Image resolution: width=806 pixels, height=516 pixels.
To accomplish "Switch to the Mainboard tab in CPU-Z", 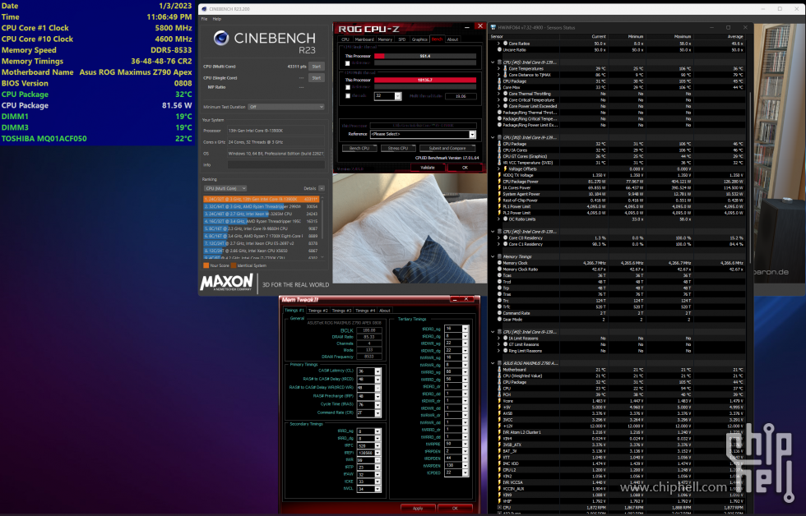I will [x=364, y=39].
